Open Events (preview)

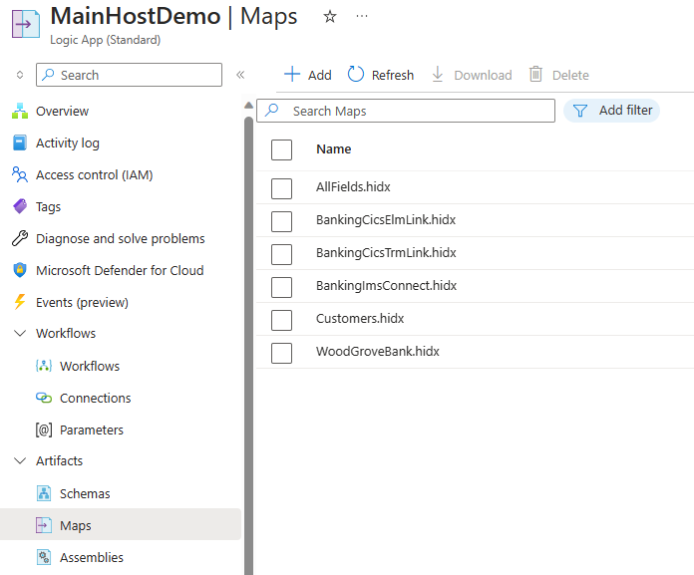[x=83, y=302]
